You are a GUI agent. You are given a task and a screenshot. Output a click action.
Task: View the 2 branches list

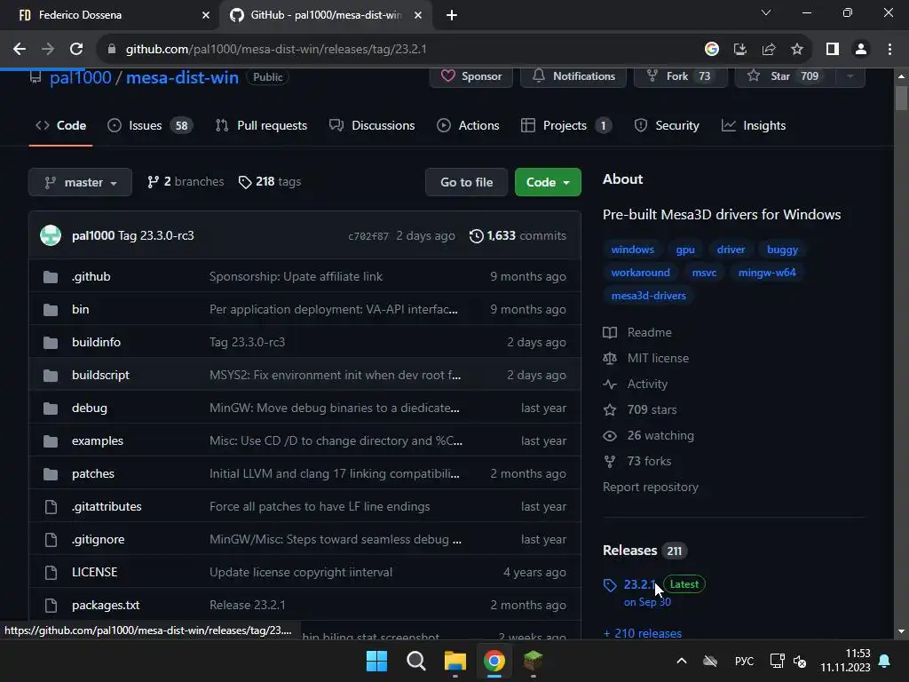[x=186, y=182]
